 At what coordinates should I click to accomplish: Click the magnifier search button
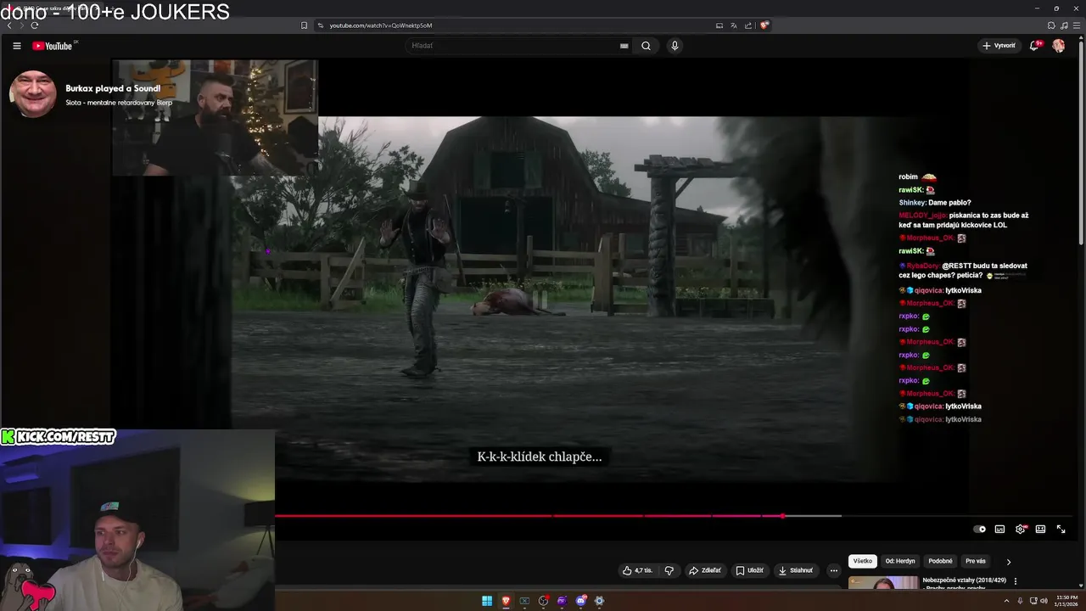pos(646,46)
